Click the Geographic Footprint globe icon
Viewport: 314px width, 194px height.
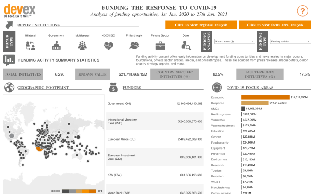[9, 88]
